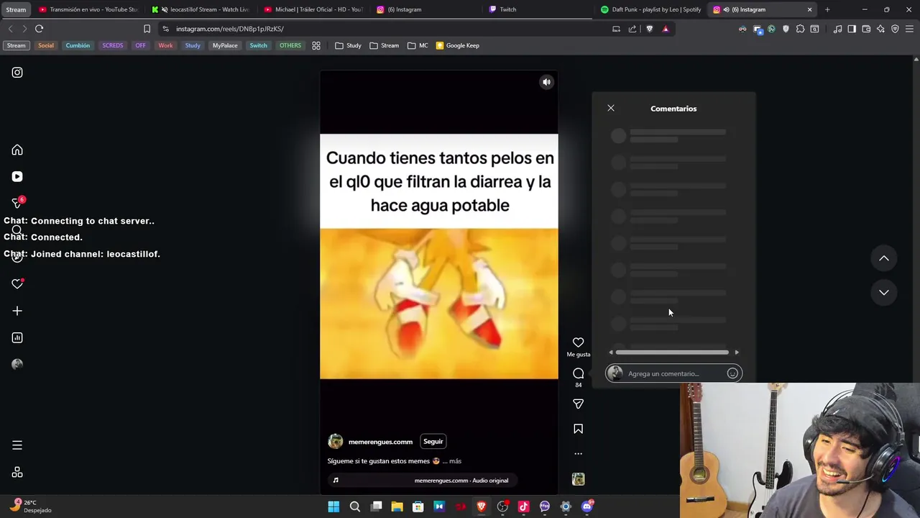Click the Brave Shields lion icon
Screen dimensions: 920x518
pos(649,29)
